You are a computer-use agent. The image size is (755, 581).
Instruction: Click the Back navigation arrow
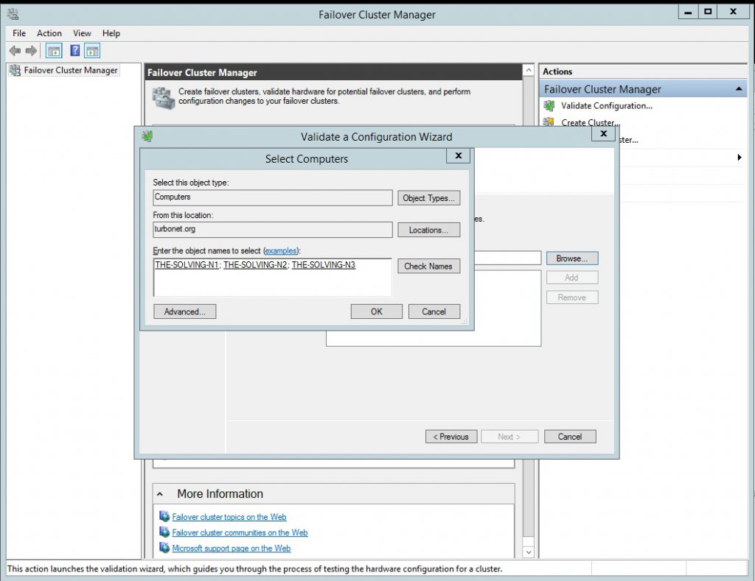tap(15, 50)
